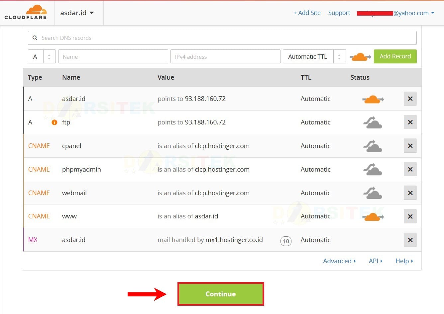Click the Add Record button

coord(395,56)
